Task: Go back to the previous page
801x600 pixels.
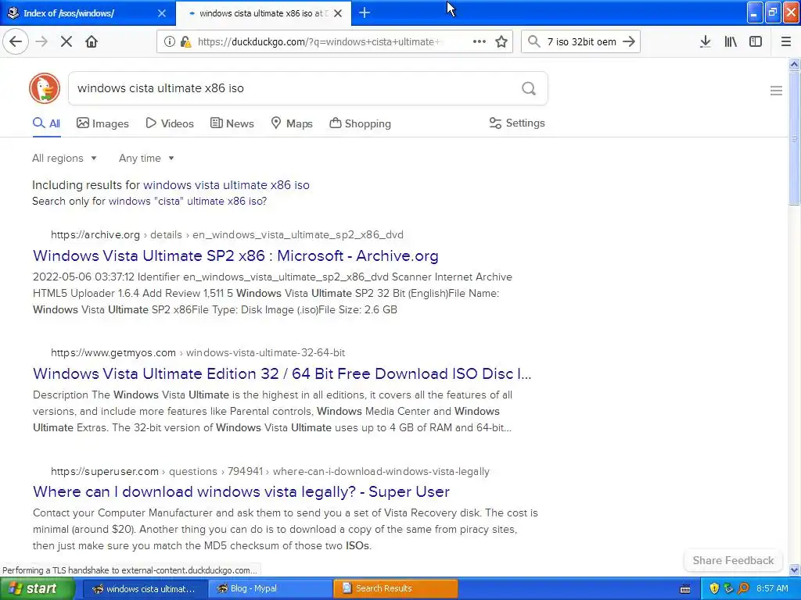Action: (x=16, y=41)
